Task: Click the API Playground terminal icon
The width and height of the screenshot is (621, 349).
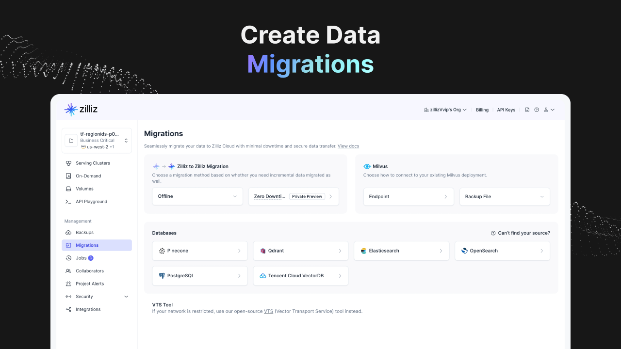Action: pyautogui.click(x=68, y=202)
